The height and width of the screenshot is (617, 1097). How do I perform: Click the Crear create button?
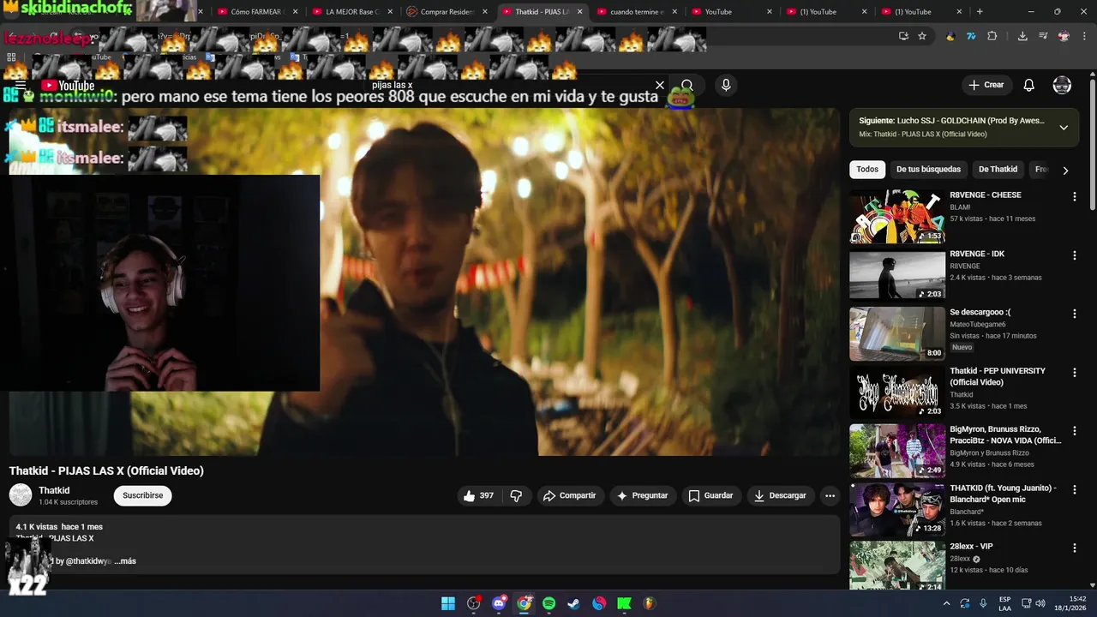click(986, 85)
